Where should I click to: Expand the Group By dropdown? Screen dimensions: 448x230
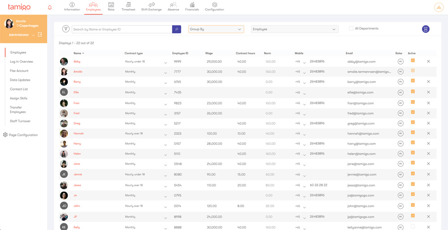(216, 29)
